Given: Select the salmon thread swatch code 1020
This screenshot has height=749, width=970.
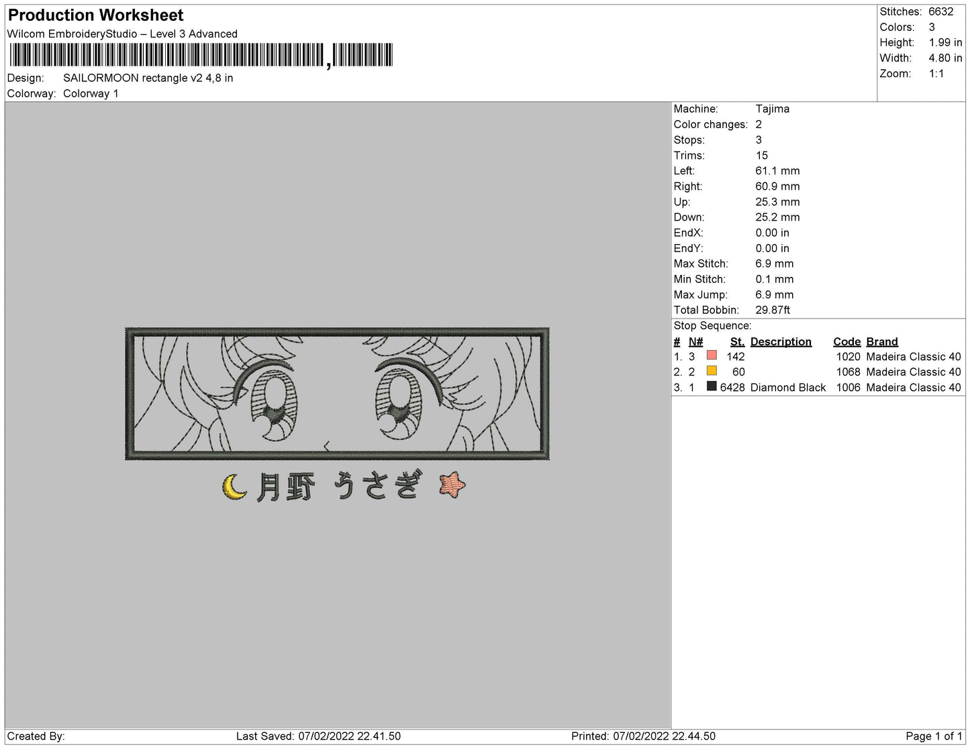Looking at the screenshot, I should tap(712, 356).
